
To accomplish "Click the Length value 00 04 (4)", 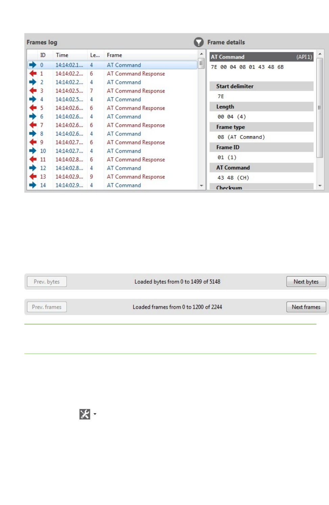I will 232,117.
